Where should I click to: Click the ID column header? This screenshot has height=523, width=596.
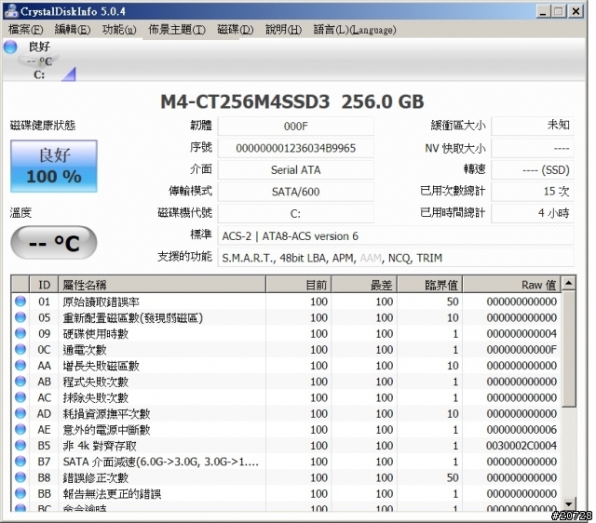[44, 285]
